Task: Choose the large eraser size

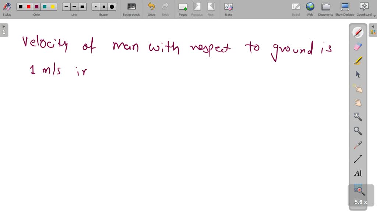Action: pyautogui.click(x=112, y=7)
